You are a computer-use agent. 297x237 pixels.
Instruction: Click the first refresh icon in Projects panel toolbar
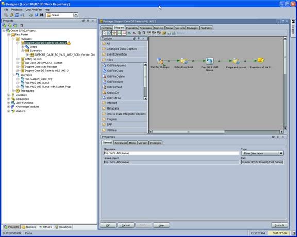pyautogui.click(x=4, y=25)
